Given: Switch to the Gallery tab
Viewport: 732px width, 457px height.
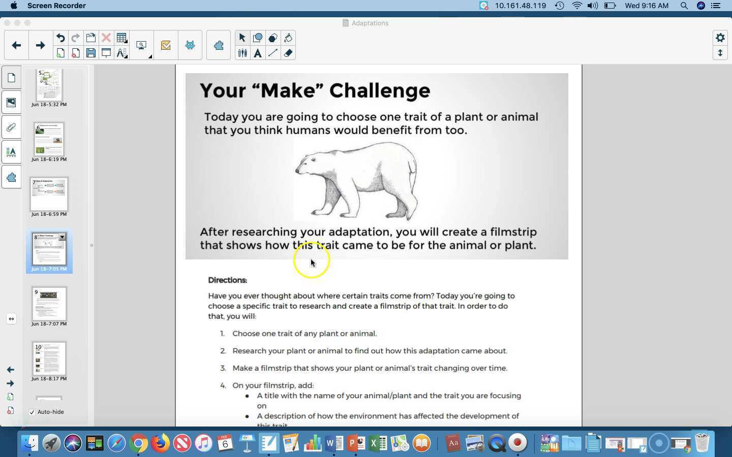Looking at the screenshot, I should 11,102.
